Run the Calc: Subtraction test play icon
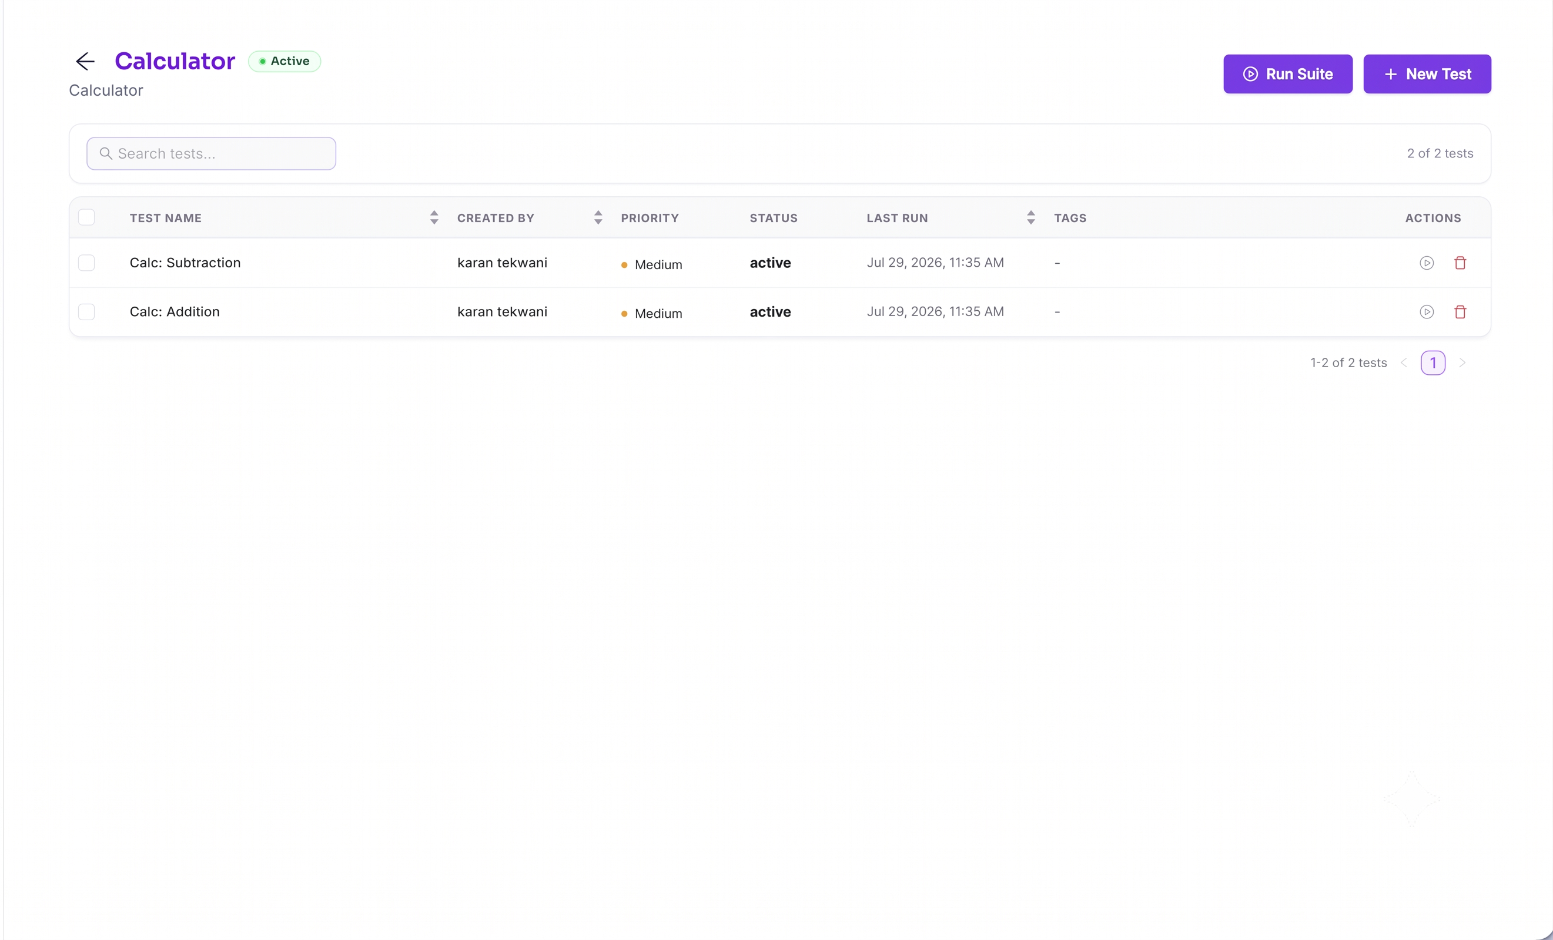 coord(1427,263)
